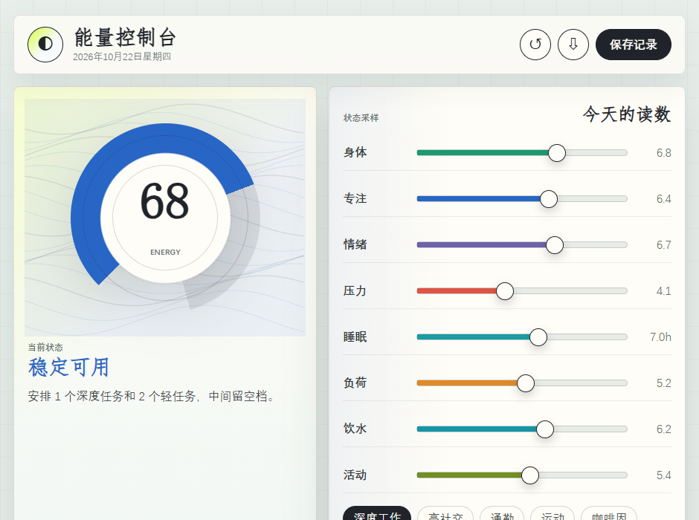Image resolution: width=699 pixels, height=520 pixels.
Task: Click the 保存记录 button
Action: coord(634,45)
